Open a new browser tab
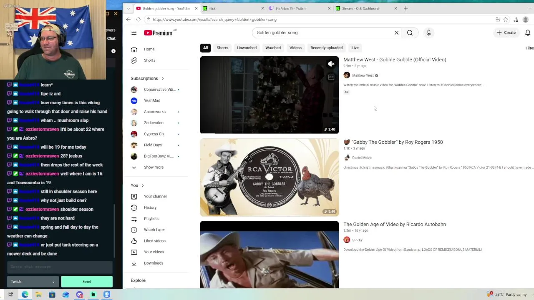 click(x=406, y=8)
